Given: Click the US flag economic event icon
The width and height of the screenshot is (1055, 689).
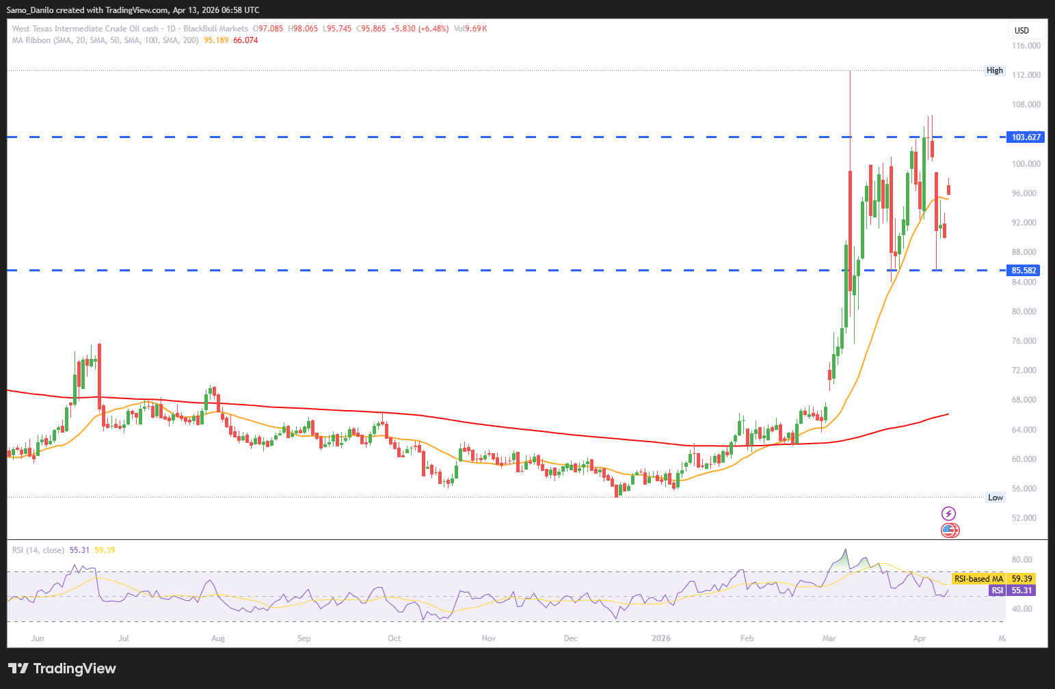Looking at the screenshot, I should pyautogui.click(x=950, y=530).
